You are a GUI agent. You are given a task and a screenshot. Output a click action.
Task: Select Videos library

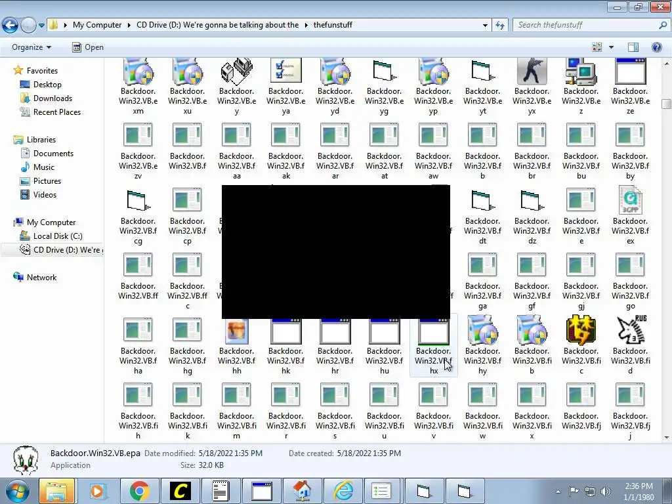45,194
